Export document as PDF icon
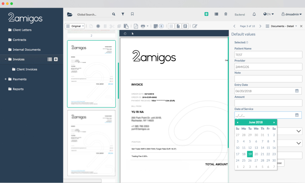This screenshot has height=183, width=305. (136, 26)
